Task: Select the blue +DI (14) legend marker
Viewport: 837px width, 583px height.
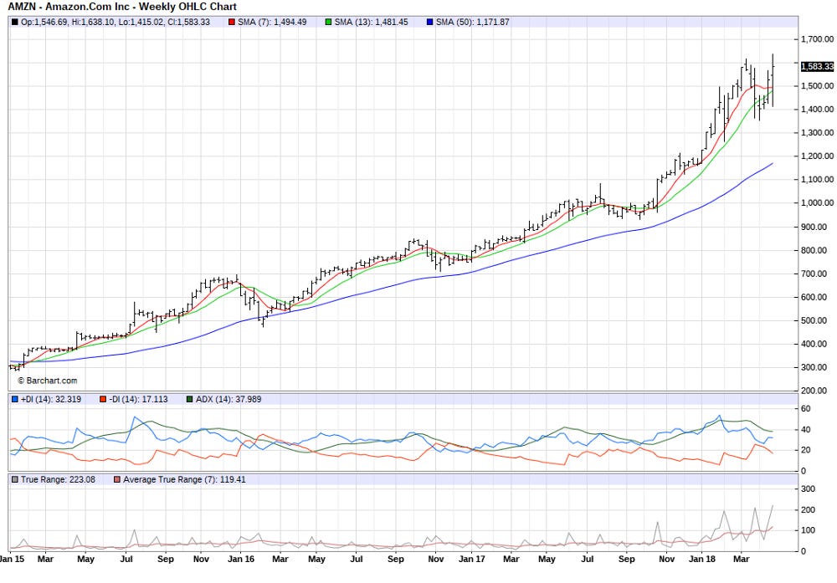Action: tap(14, 399)
